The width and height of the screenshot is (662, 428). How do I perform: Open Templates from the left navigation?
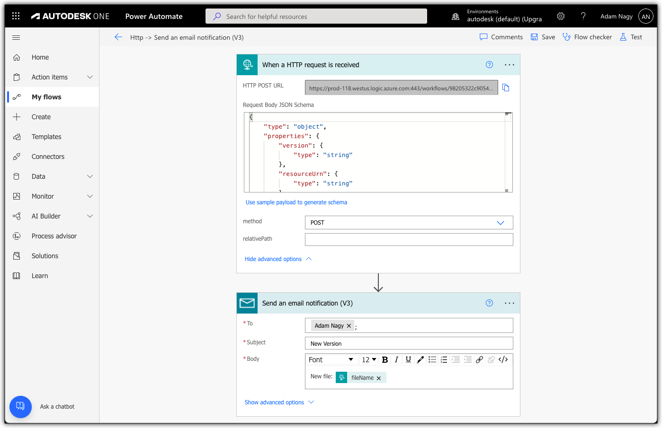tap(46, 137)
